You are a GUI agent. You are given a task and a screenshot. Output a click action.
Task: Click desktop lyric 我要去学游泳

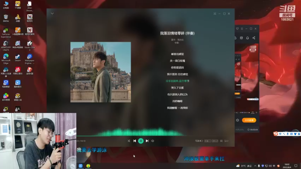92,150
